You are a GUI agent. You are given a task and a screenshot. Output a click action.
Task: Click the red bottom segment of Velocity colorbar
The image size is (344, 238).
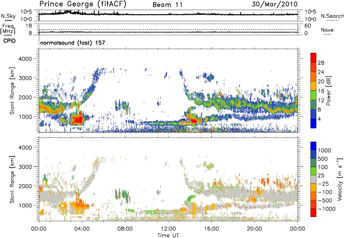[x=313, y=212]
